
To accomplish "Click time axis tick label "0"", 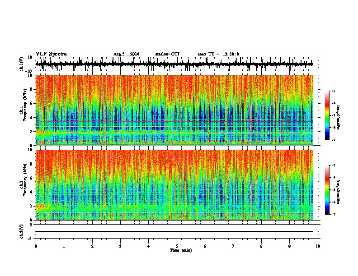I will click(x=36, y=246).
